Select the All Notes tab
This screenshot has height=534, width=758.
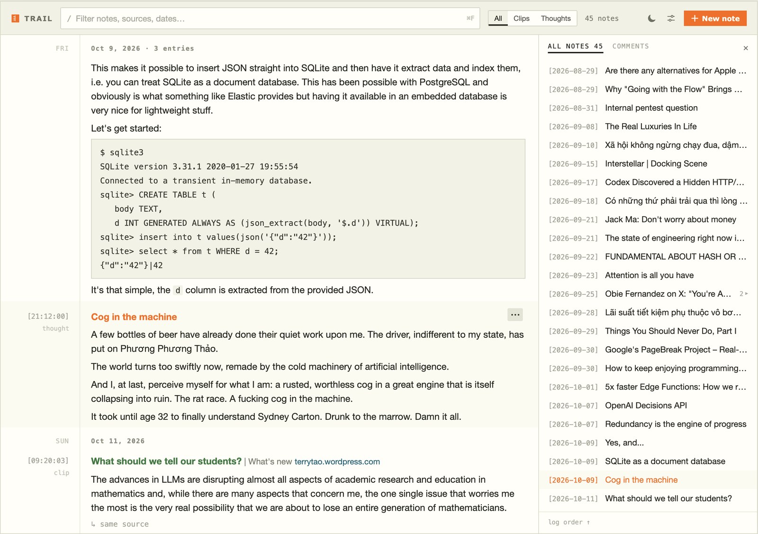[x=575, y=46]
